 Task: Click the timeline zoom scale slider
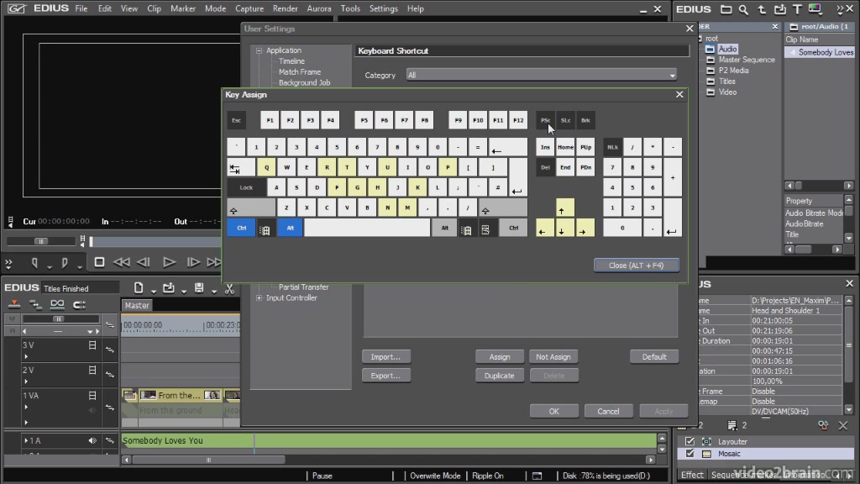pyautogui.click(x=58, y=318)
